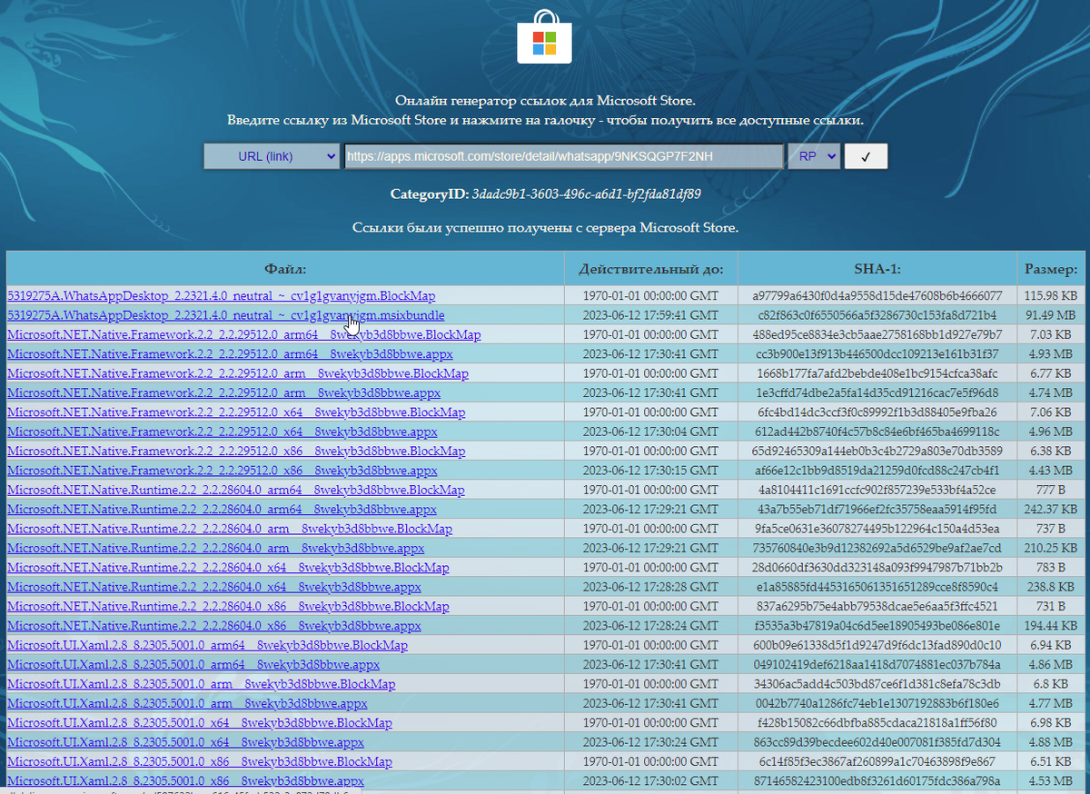Open NET.Native.Runtime.2.2 arm appx link
The width and height of the screenshot is (1090, 794).
click(x=216, y=549)
